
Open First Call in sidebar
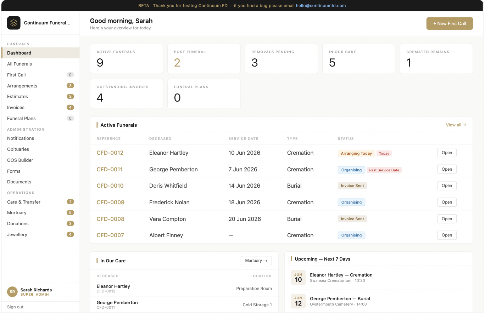pos(40,75)
